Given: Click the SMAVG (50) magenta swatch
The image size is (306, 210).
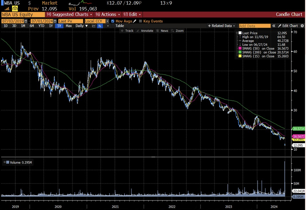Looking at the screenshot, I should coord(240,48).
